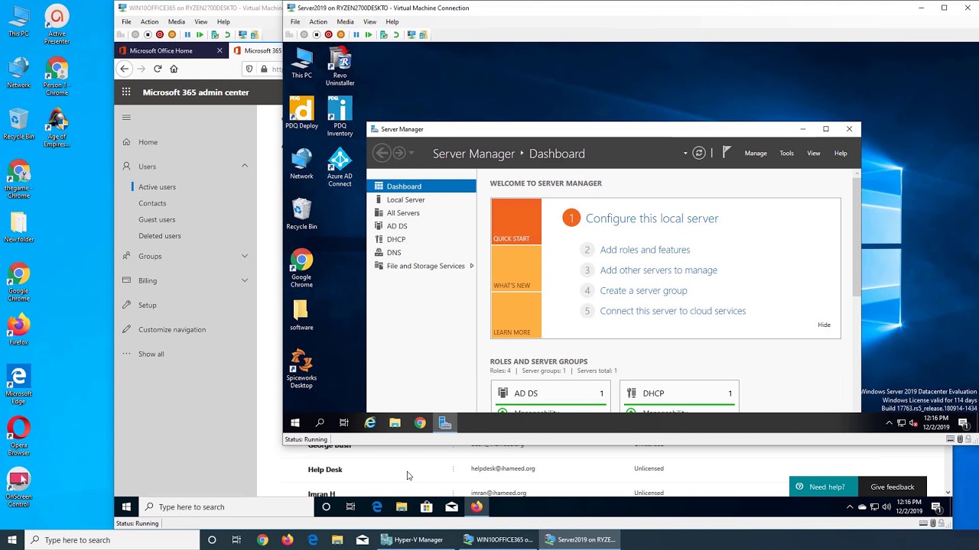Image resolution: width=979 pixels, height=550 pixels.
Task: Toggle admin center hamburger navigation menu
Action: click(x=126, y=117)
